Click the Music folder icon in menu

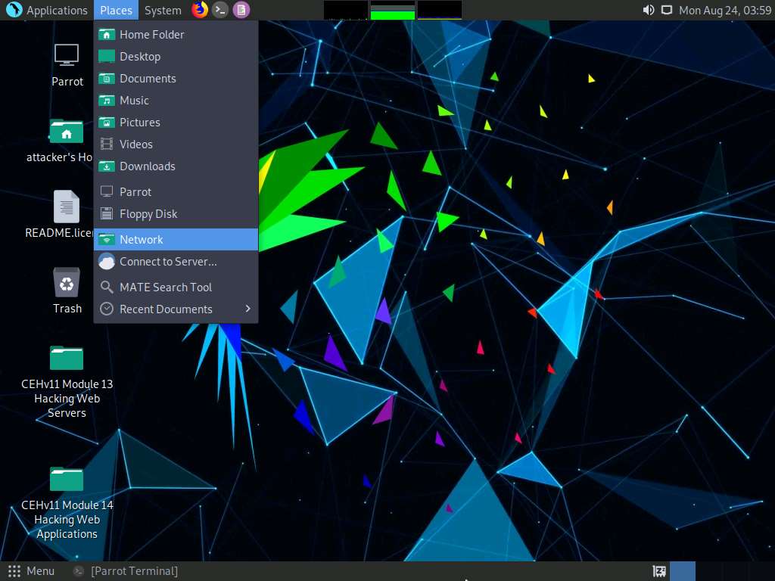click(106, 101)
